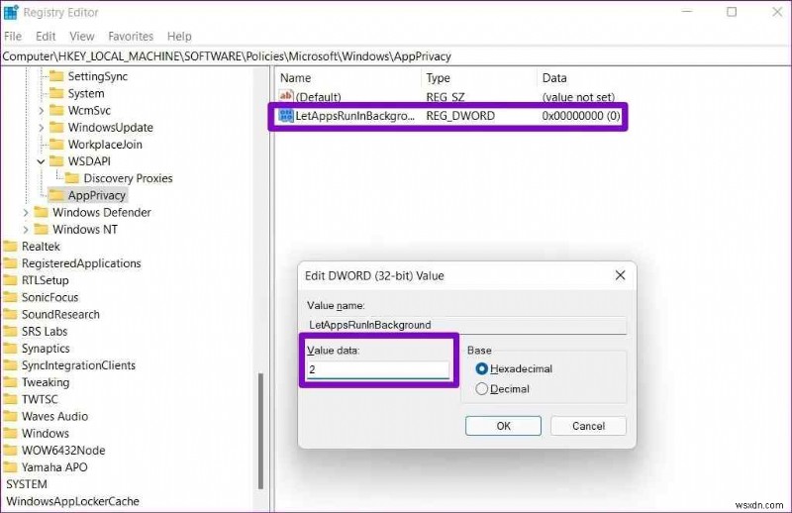Click the REG_SZ type cell
The image size is (792, 513).
445,96
